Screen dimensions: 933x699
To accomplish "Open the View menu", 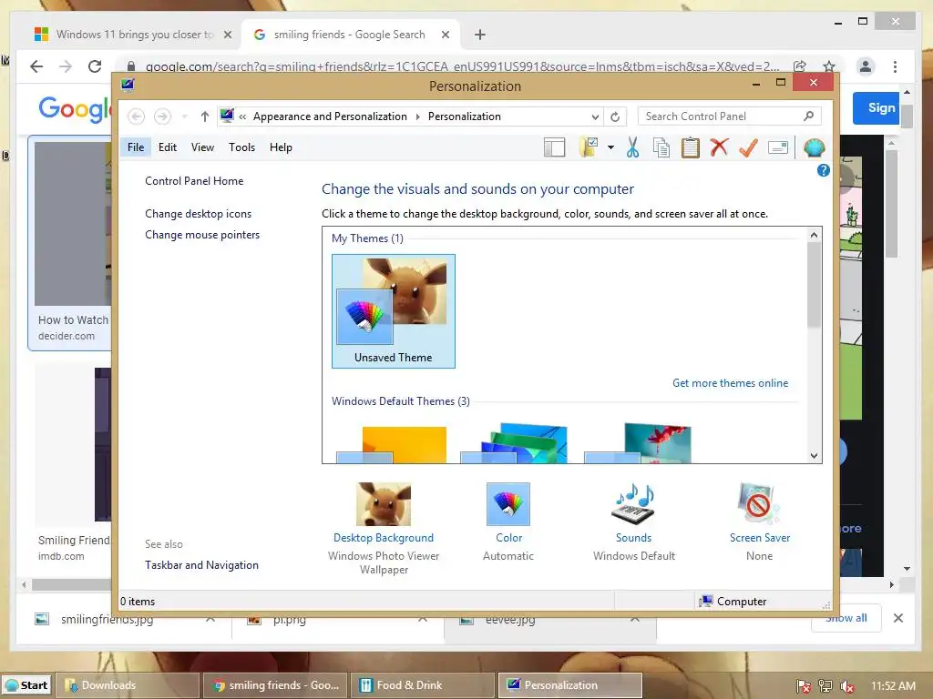I will 202,147.
